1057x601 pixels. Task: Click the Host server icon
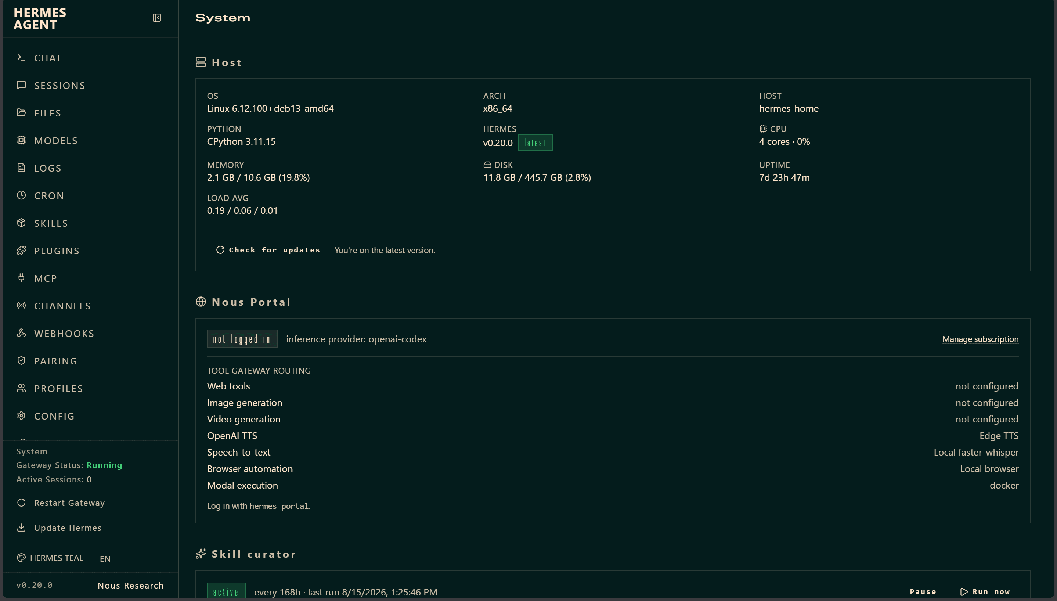point(201,62)
